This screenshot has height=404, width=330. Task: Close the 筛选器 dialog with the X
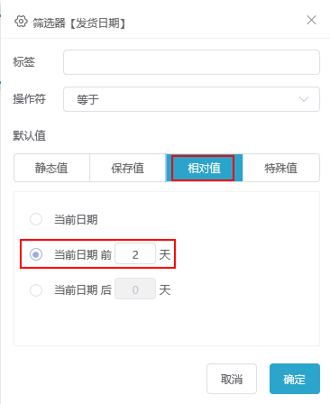[x=311, y=20]
